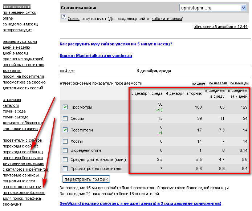Open размер аудитории report
This screenshot has width=252, height=211.
pyautogui.click(x=20, y=42)
